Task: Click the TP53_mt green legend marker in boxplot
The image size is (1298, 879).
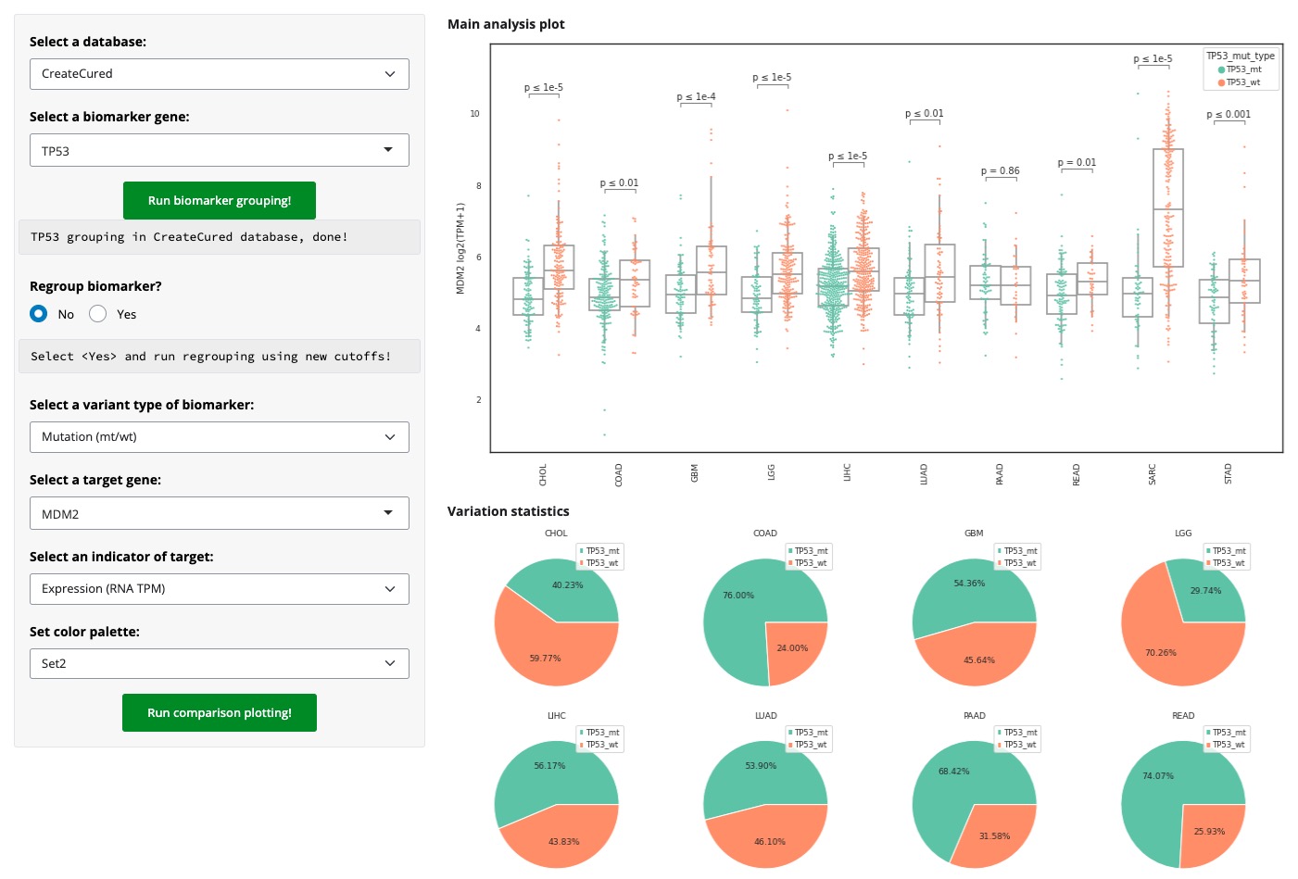Action: point(1221,69)
